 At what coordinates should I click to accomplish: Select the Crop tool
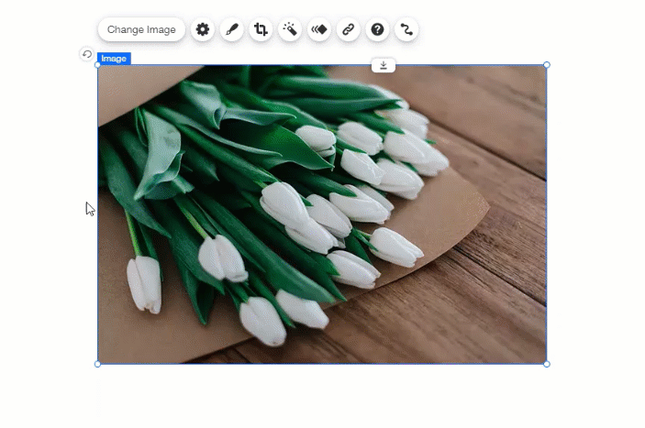[261, 29]
